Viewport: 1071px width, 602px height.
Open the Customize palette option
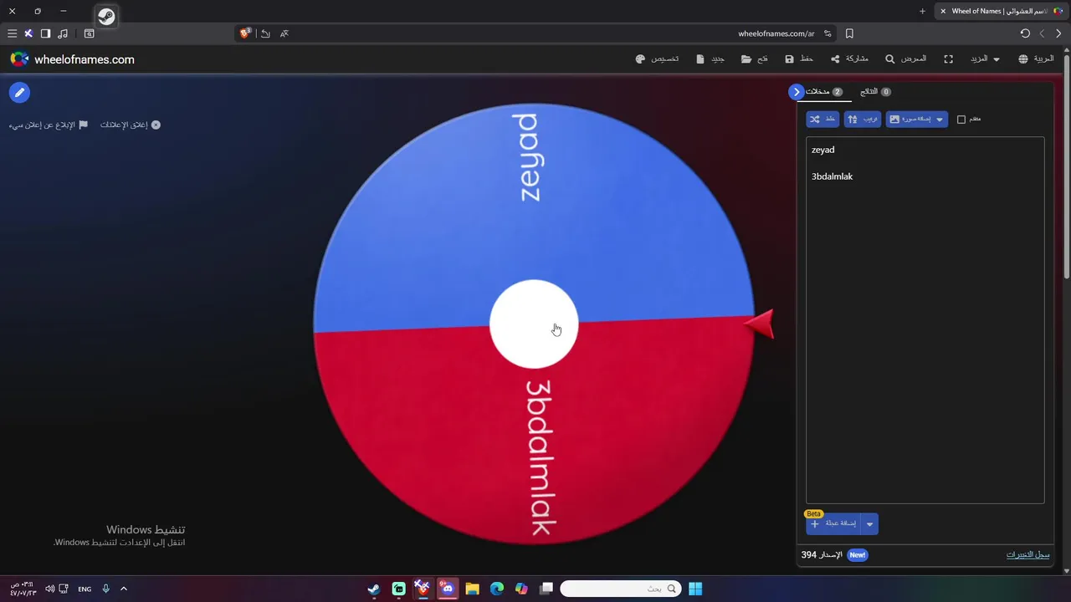coord(657,59)
